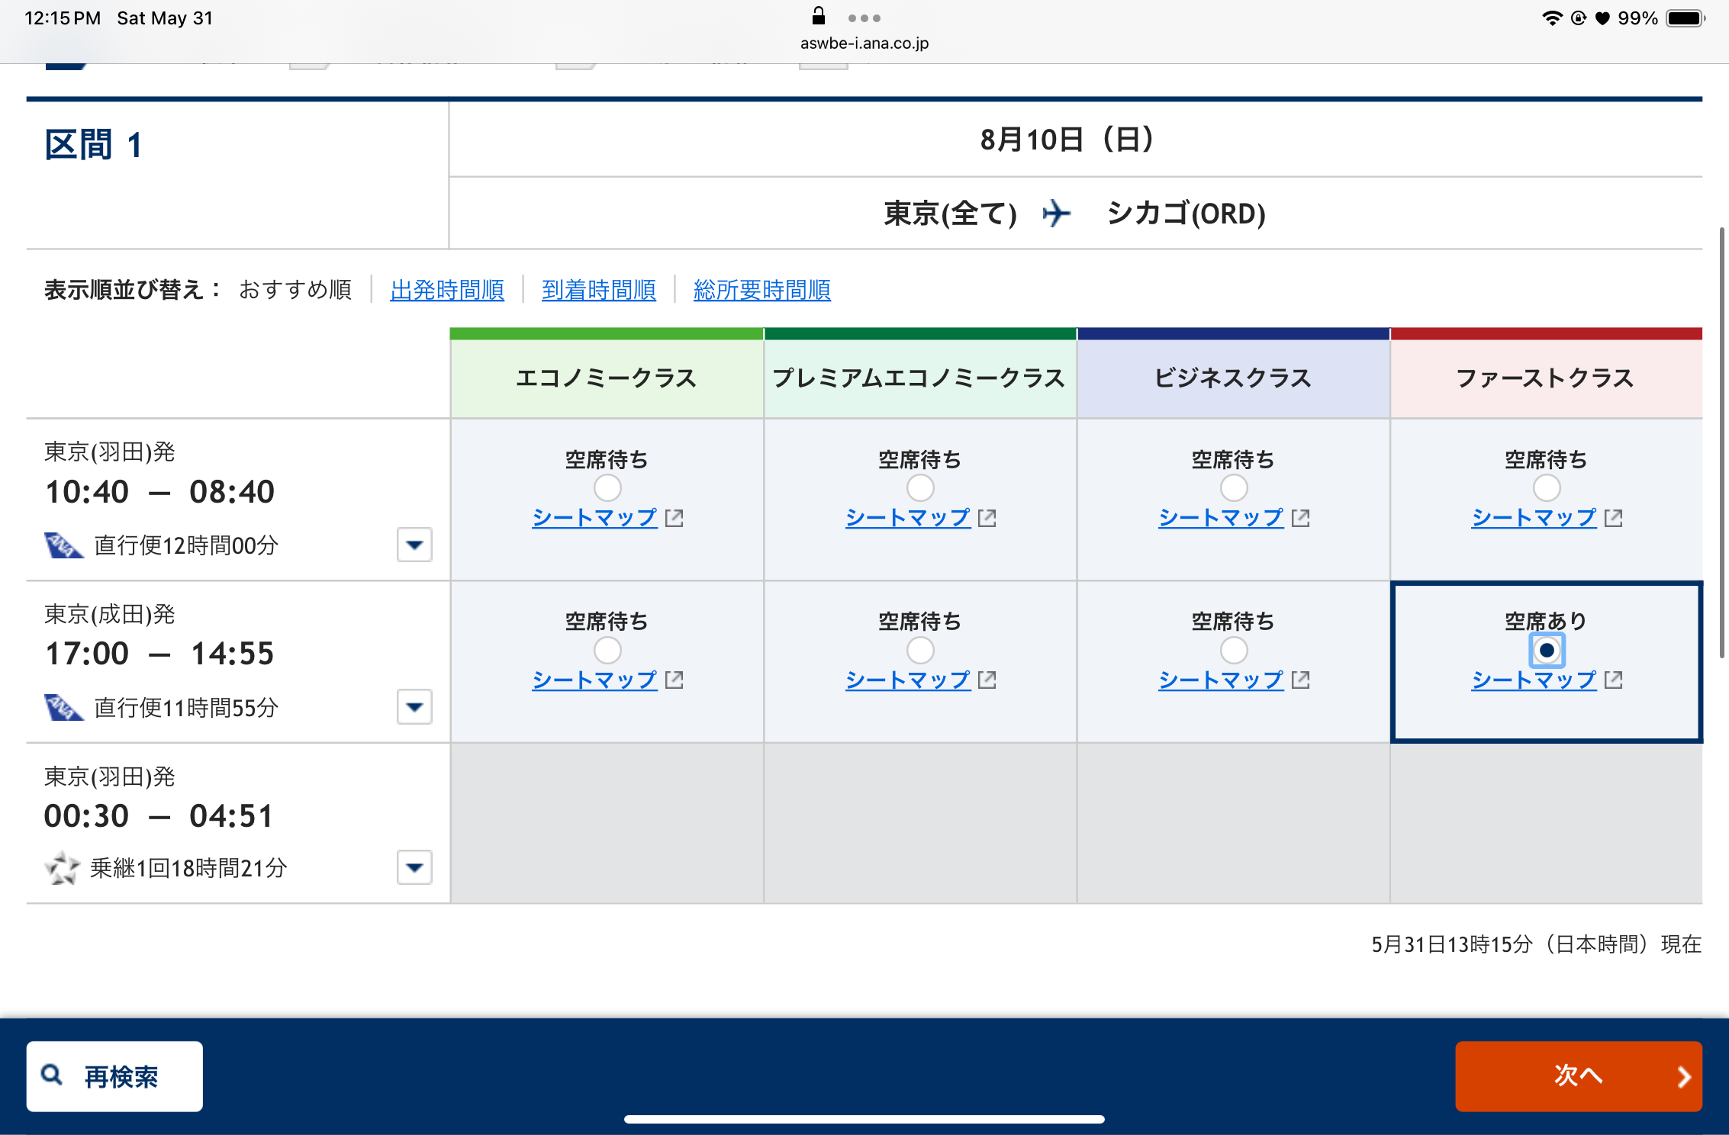Open First class シートマップ for 10:40 flight

click(1534, 518)
